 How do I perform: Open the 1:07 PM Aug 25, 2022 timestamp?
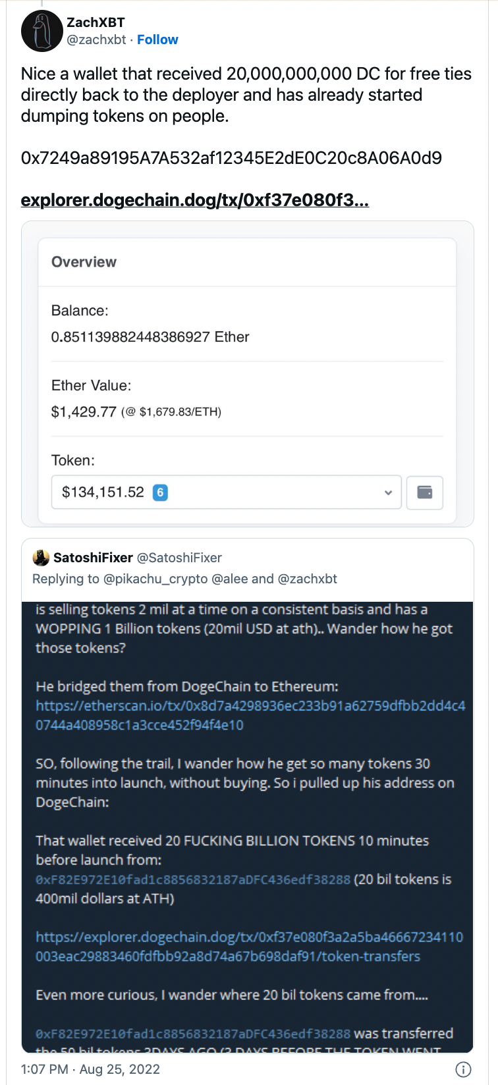(x=90, y=1069)
